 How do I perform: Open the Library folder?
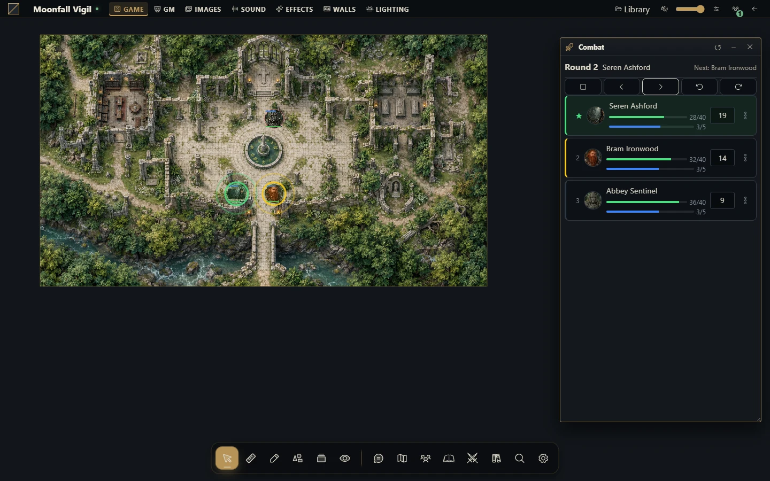click(x=633, y=9)
